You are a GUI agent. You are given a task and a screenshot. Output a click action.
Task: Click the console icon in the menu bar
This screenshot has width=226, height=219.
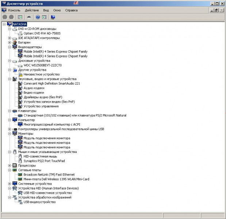(4, 10)
